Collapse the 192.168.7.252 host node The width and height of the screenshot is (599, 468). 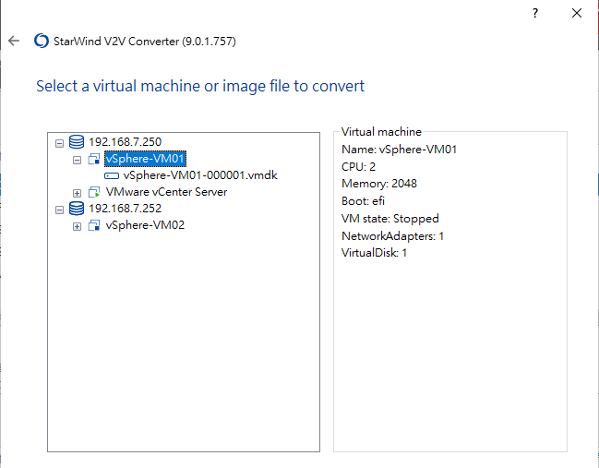coord(60,210)
